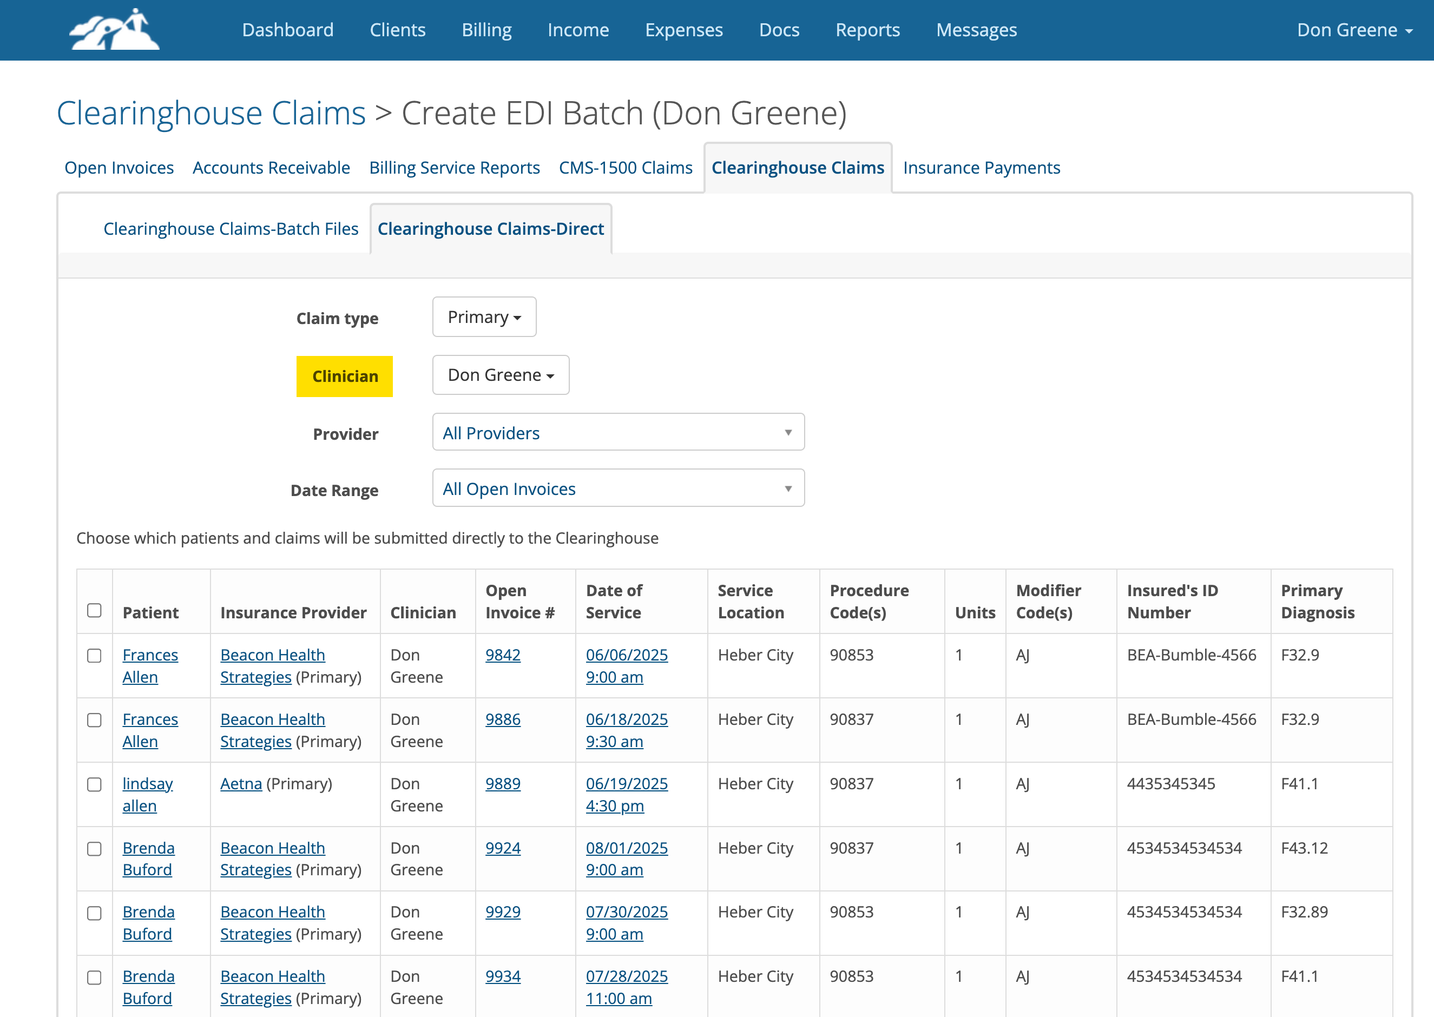This screenshot has height=1017, width=1434.
Task: Check the first Frances Allen claim row
Action: (x=95, y=656)
